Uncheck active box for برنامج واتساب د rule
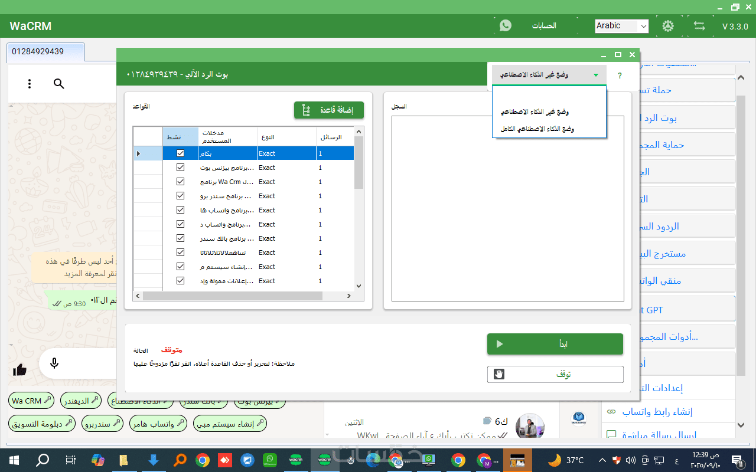The width and height of the screenshot is (756, 472). point(181,224)
